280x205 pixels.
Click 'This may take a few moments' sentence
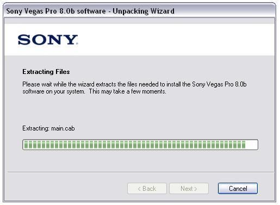click(127, 91)
